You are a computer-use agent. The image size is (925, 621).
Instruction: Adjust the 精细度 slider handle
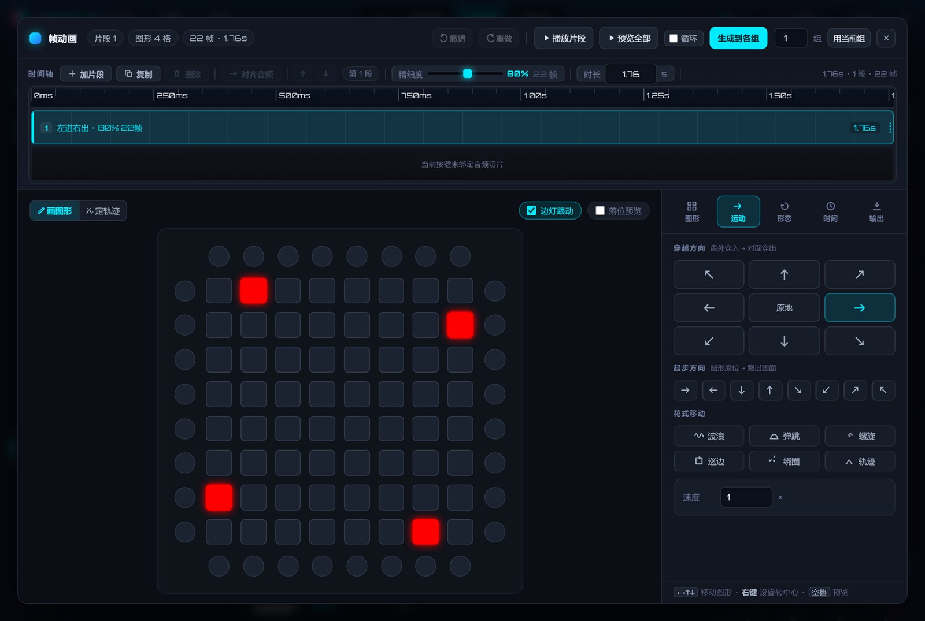click(x=468, y=74)
